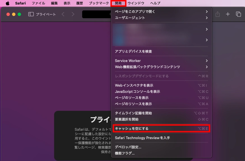
Task: Open the Safari menu
Action: (x=20, y=3)
